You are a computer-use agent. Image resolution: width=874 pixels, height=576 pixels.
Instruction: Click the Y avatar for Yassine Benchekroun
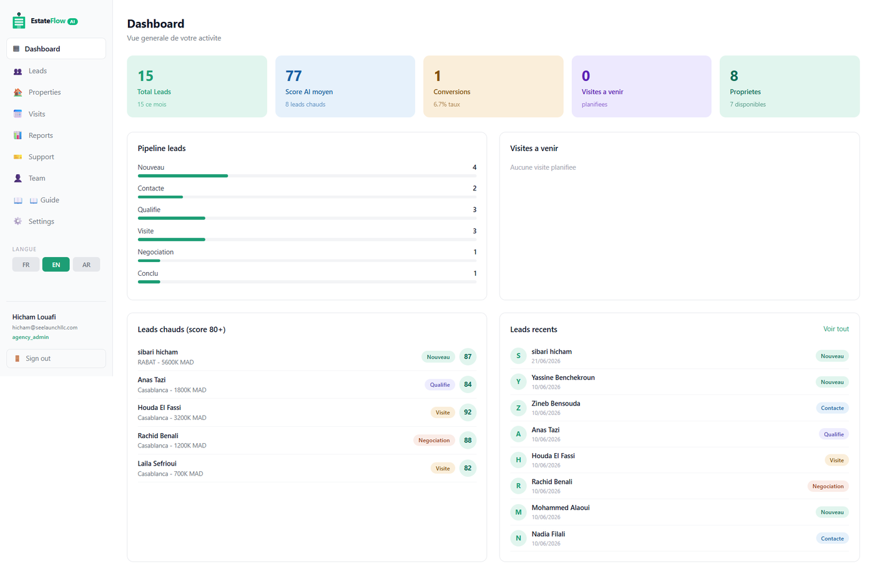coord(518,382)
